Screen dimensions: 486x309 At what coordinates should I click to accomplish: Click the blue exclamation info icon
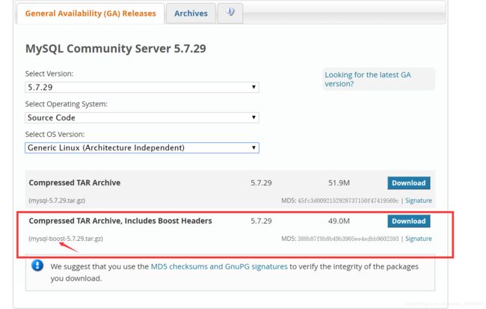pos(37,266)
